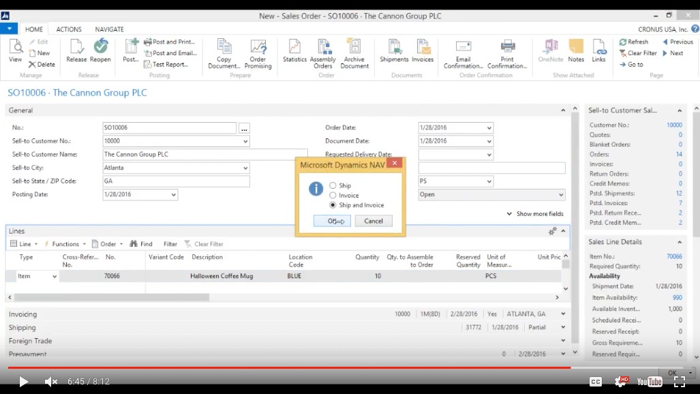Choose Post and Email
The width and height of the screenshot is (700, 394).
170,52
